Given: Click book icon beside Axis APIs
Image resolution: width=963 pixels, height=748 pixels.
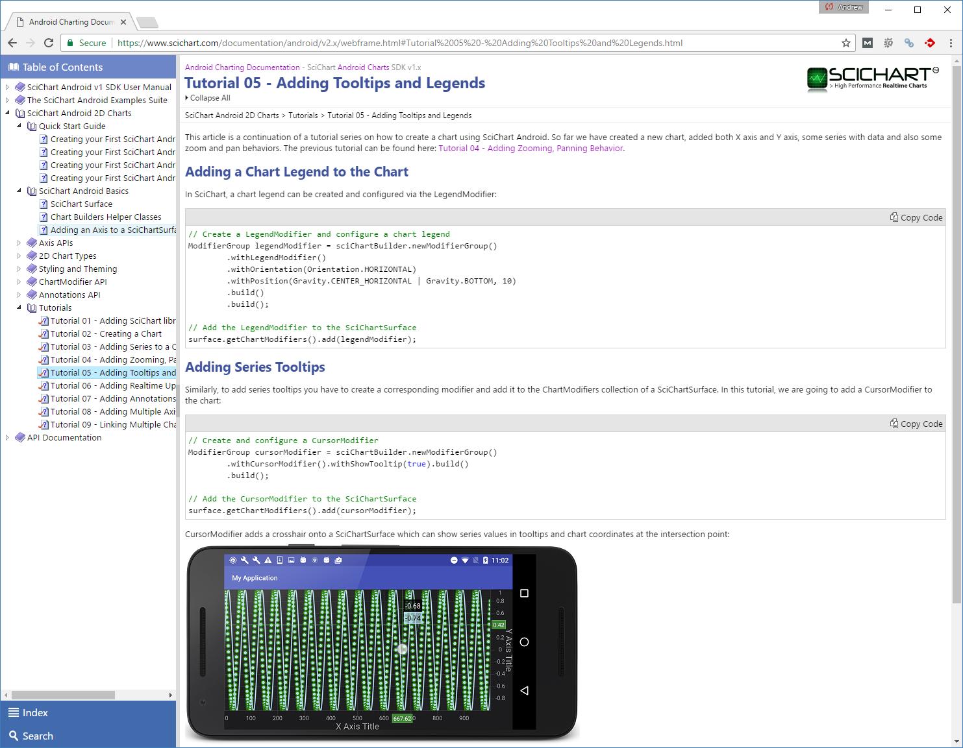Looking at the screenshot, I should tap(32, 243).
